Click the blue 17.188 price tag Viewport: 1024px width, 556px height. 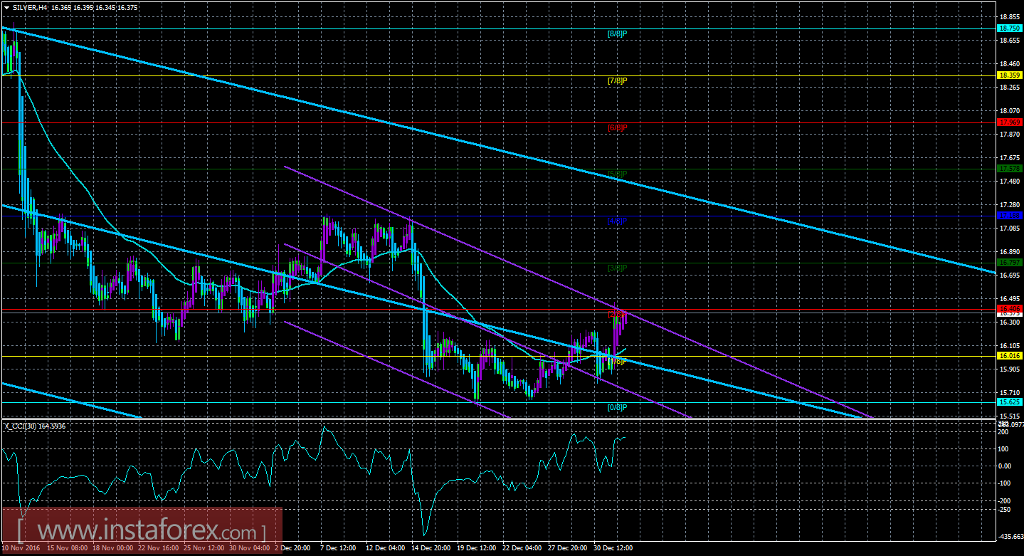(1010, 215)
